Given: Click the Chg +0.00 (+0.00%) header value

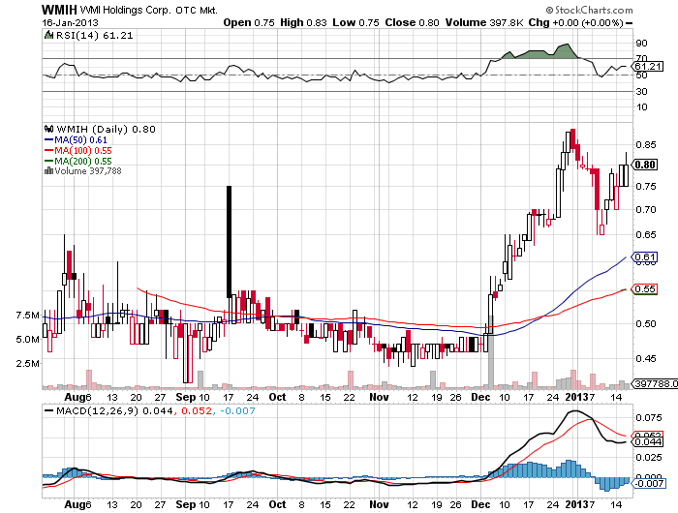Looking at the screenshot, I should tap(576, 22).
